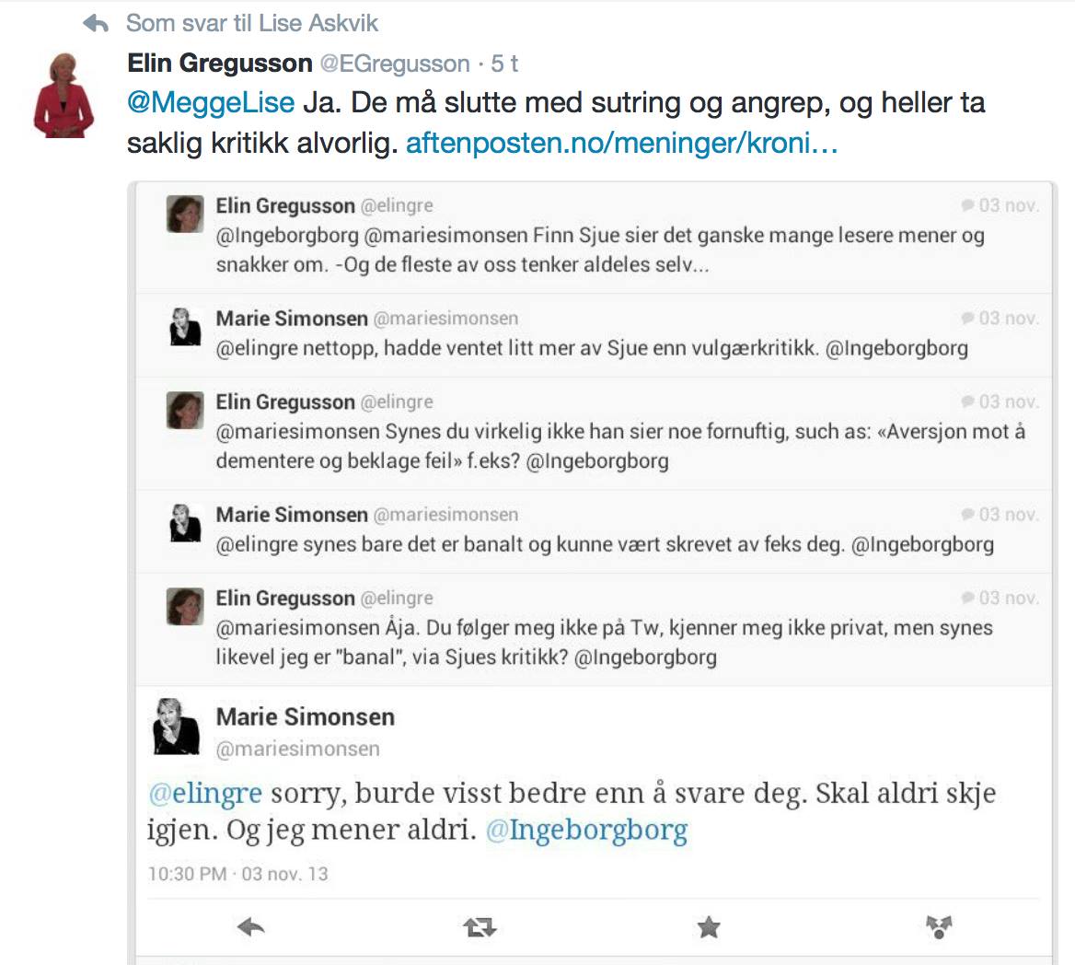
Task: Open the blue @Ingeborgborg mention link
Action: [x=586, y=830]
